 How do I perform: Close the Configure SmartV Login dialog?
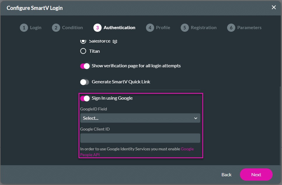coord(274,7)
